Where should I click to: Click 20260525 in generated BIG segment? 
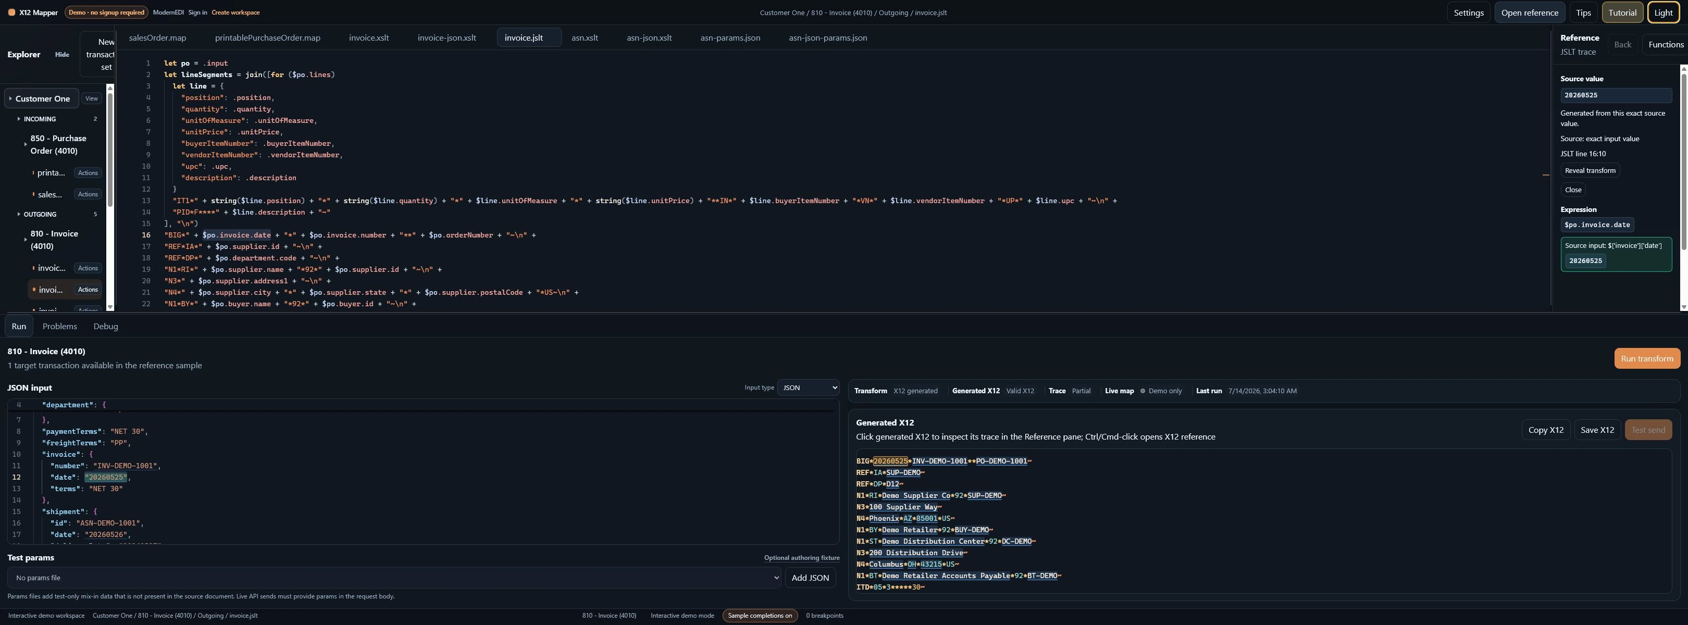click(x=890, y=461)
